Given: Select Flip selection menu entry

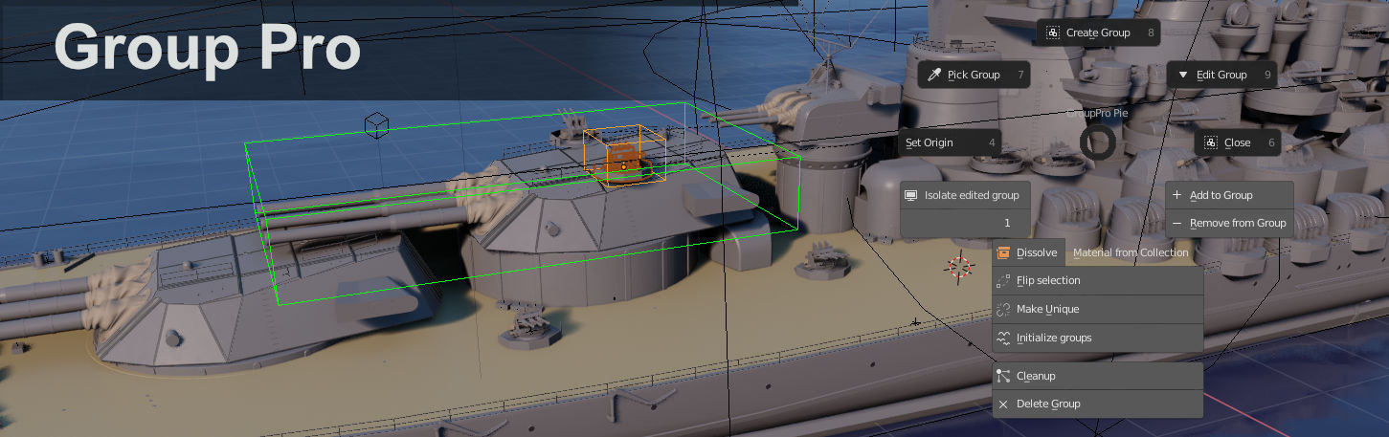Looking at the screenshot, I should point(1097,280).
